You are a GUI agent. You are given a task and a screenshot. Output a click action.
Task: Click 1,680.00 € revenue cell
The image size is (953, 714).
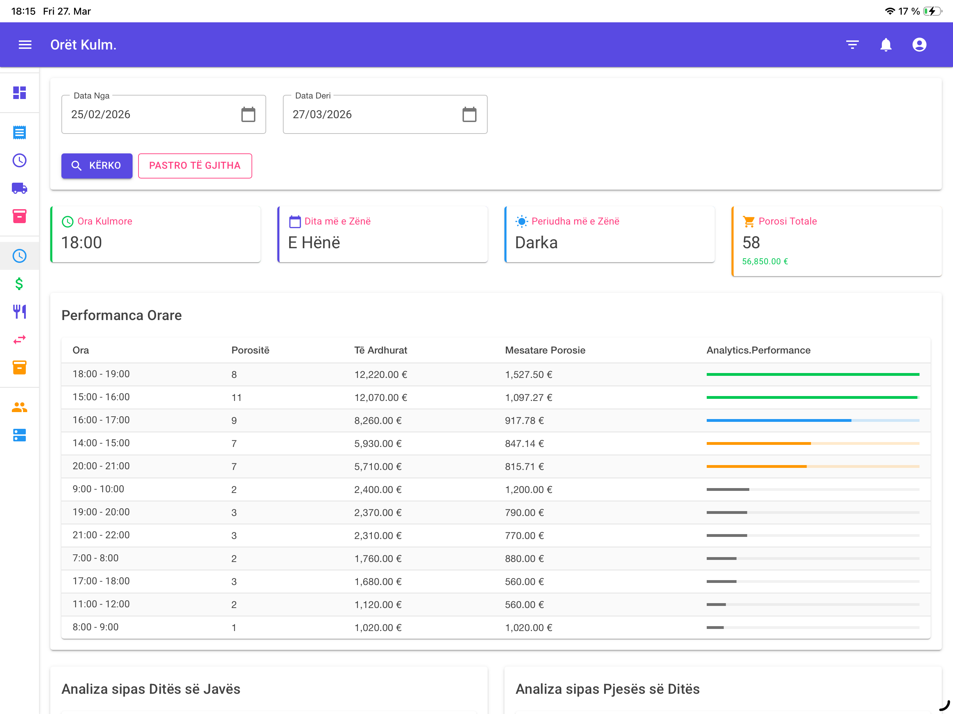(x=378, y=582)
